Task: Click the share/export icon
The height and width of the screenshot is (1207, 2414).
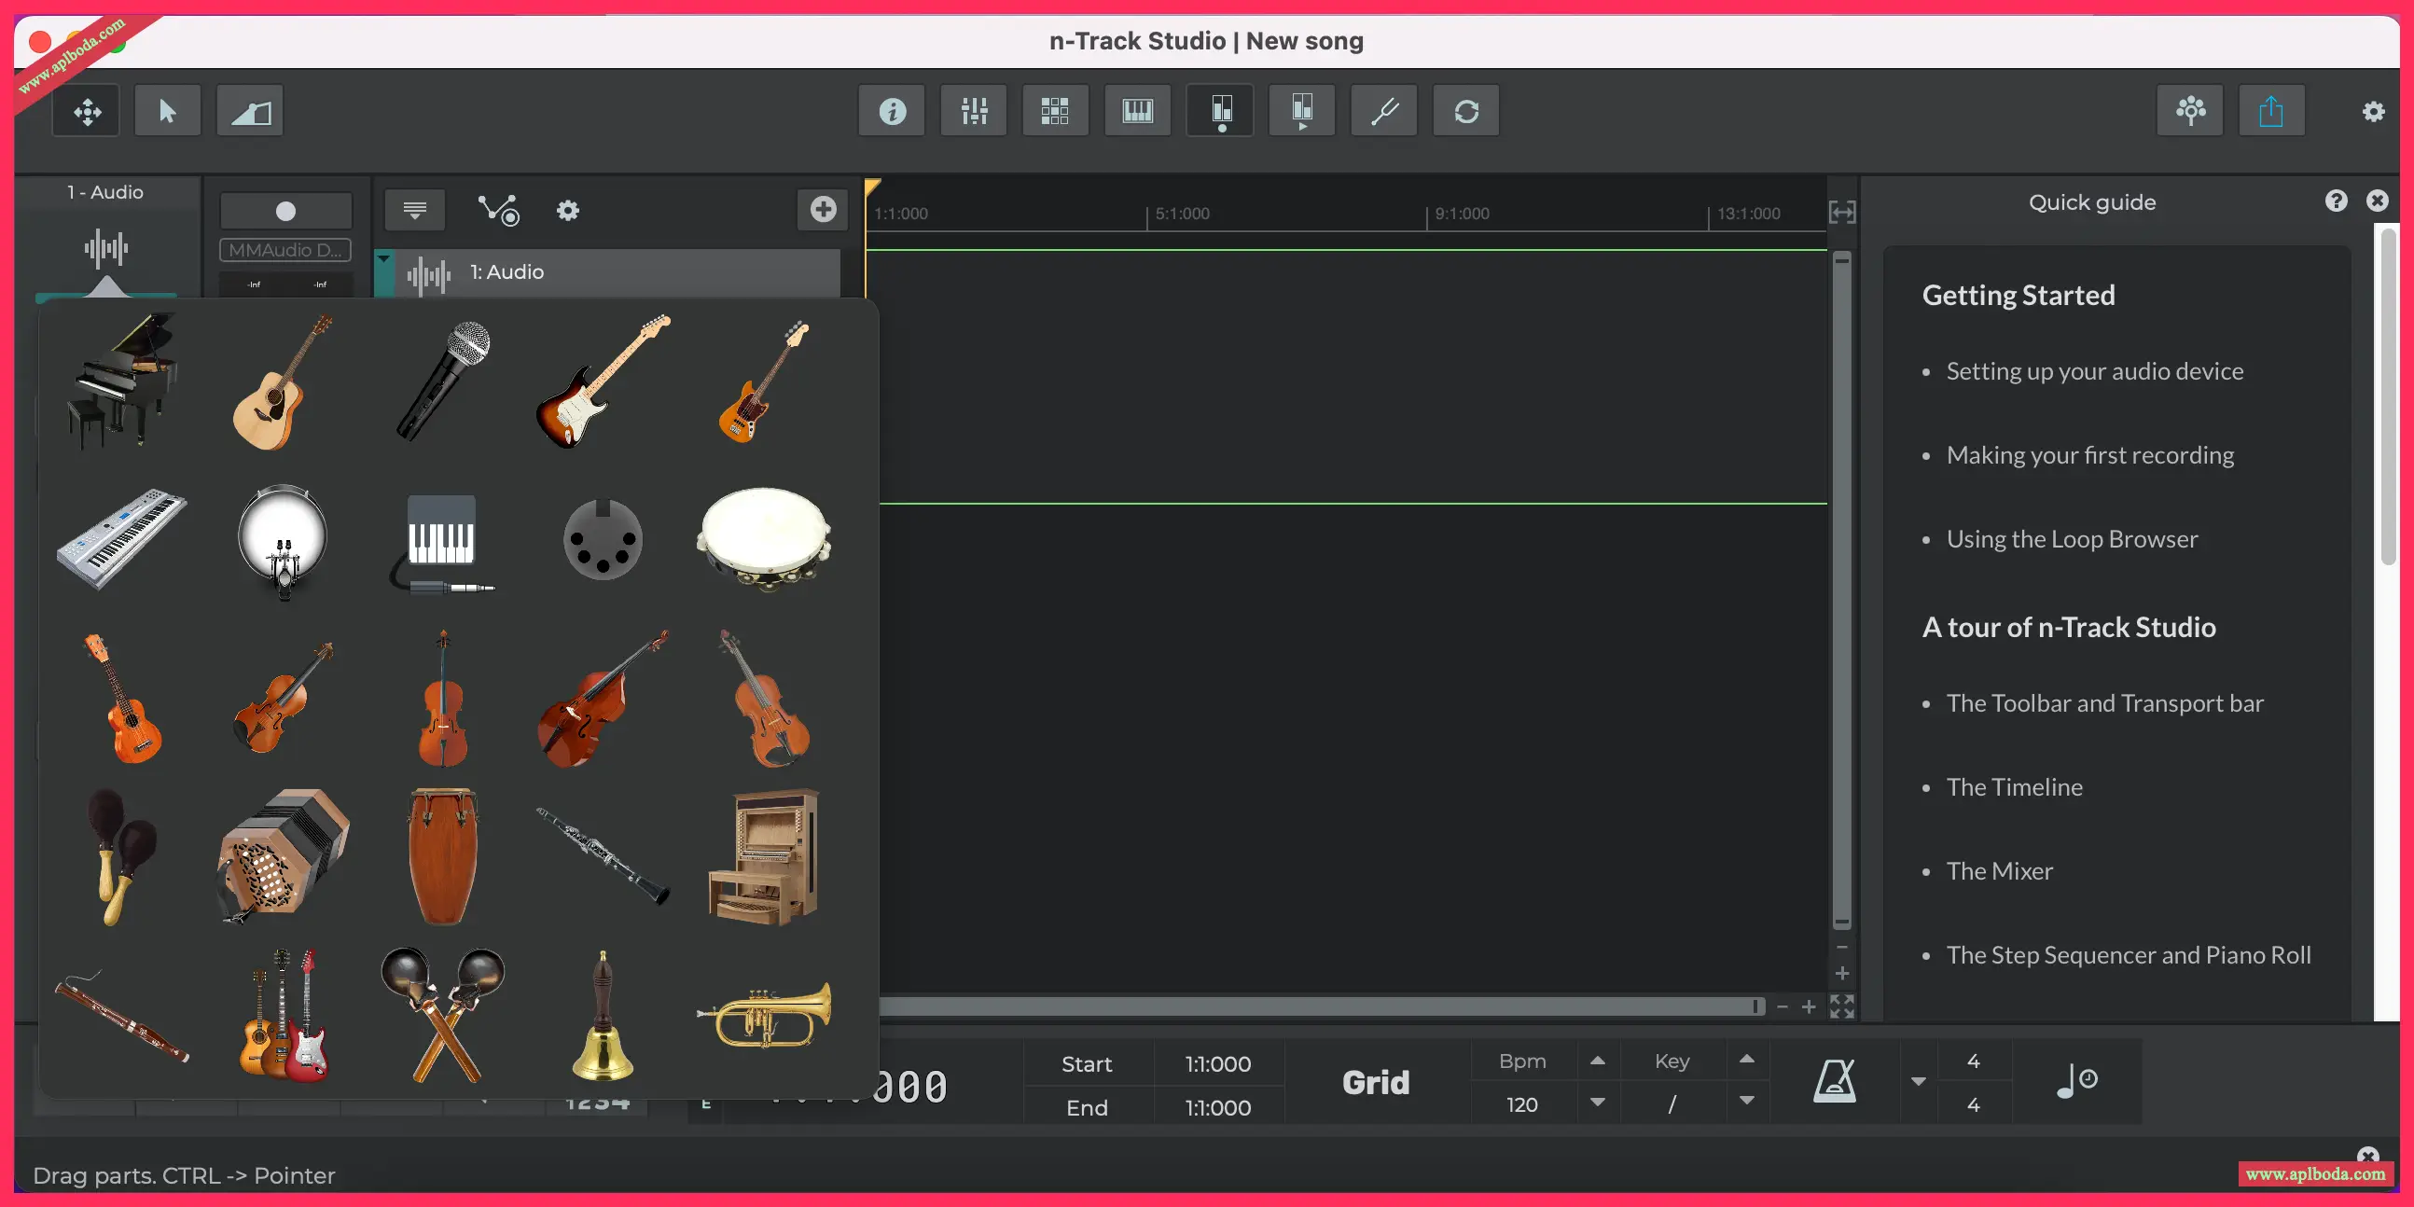Action: [x=2270, y=112]
